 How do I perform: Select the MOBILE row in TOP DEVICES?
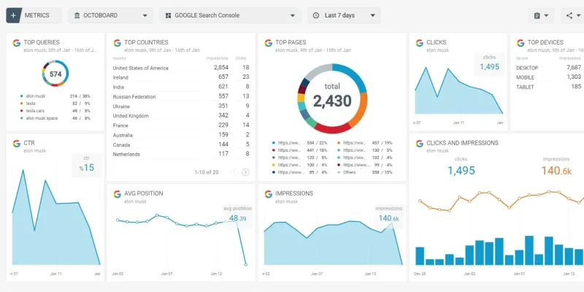pyautogui.click(x=550, y=77)
